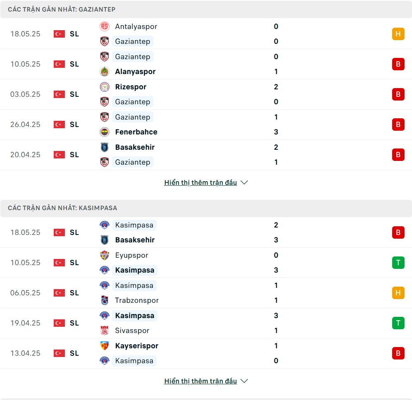Click the Eyupspor club logo
The image size is (412, 400).
[x=105, y=255]
